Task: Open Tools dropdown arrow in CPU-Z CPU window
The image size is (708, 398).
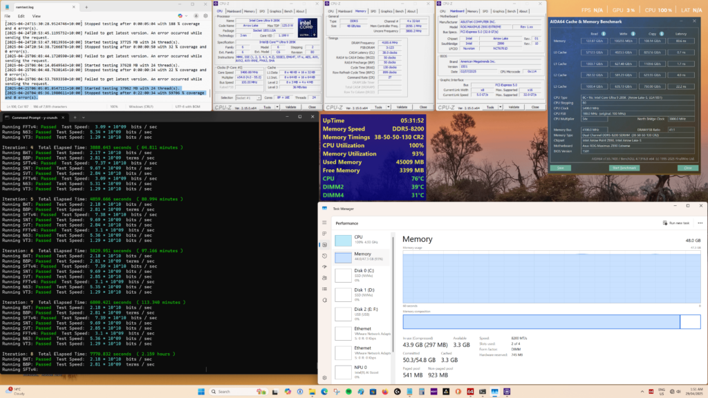Action: pyautogui.click(x=277, y=107)
